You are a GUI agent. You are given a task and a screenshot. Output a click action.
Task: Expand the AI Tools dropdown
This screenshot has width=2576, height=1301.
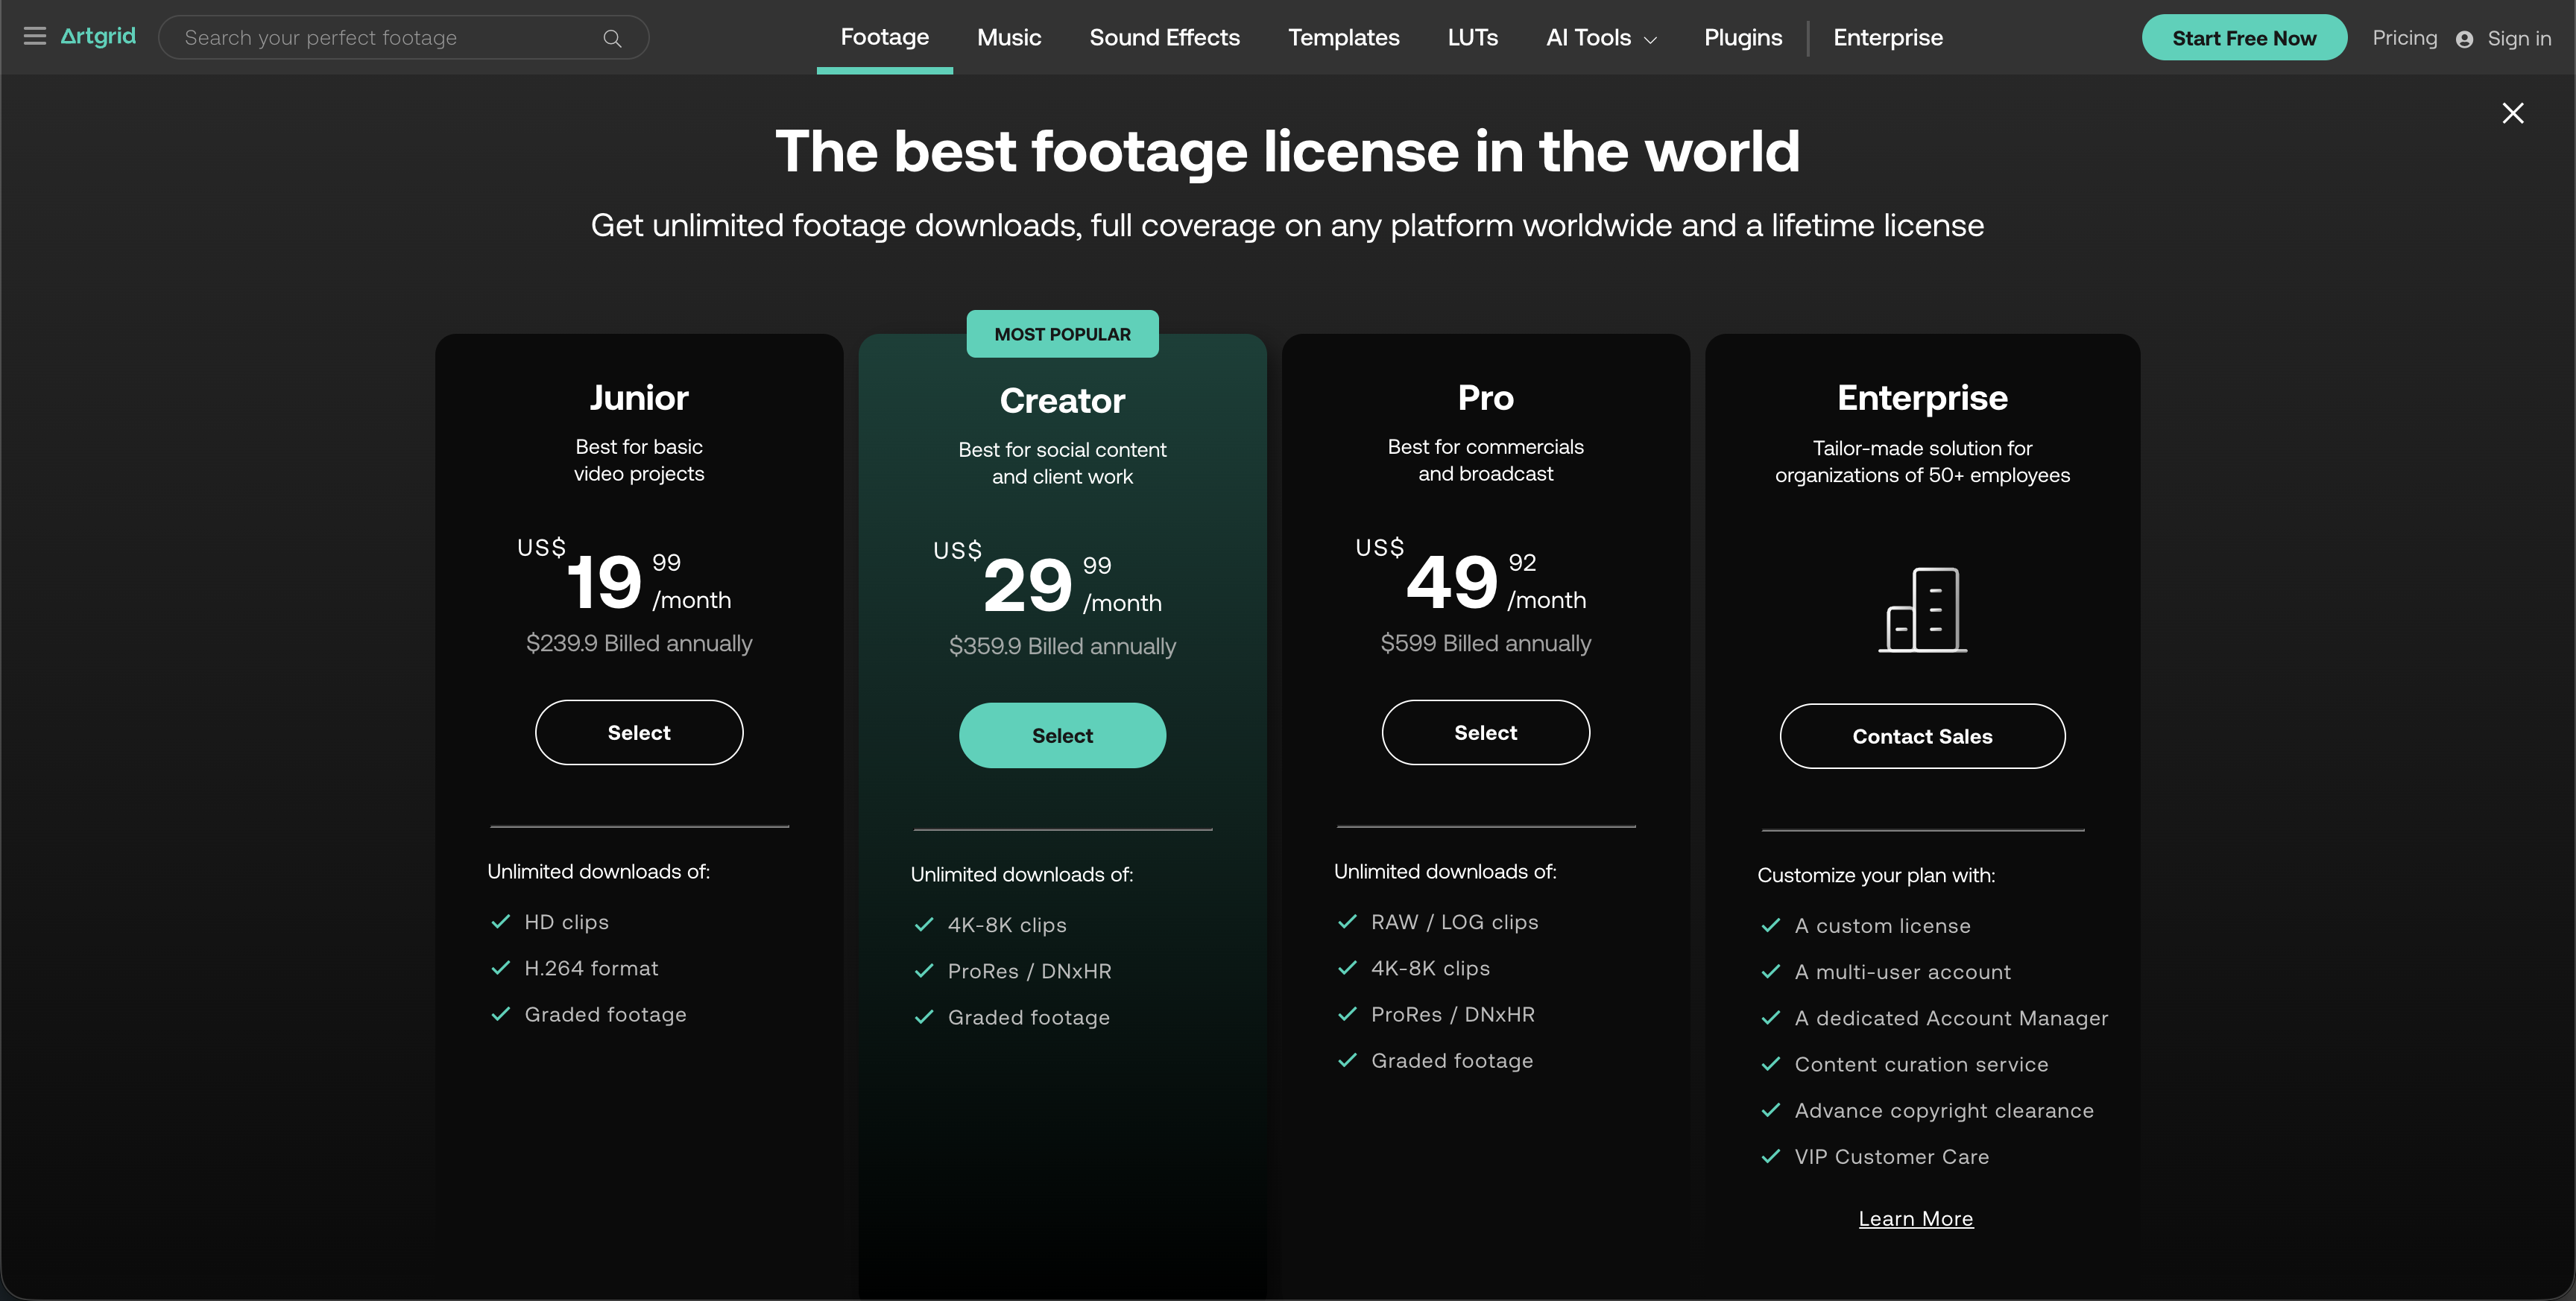pos(1601,37)
